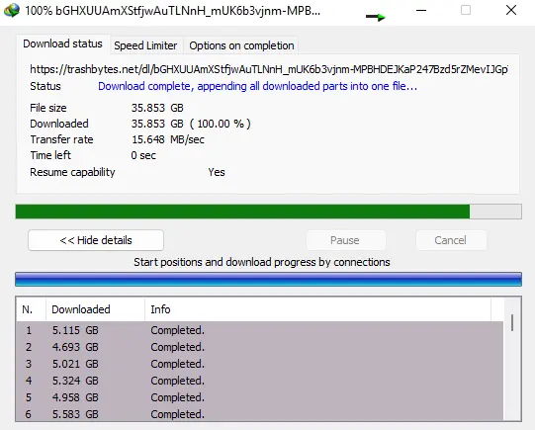Select connection row 2 with 4.693 GB
The width and height of the screenshot is (535, 430).
click(x=260, y=347)
